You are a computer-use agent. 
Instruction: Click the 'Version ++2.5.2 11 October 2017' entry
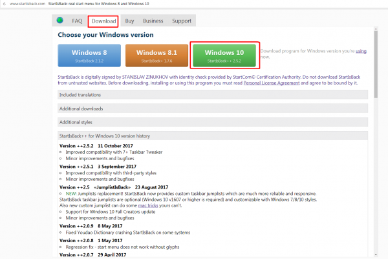pos(96,146)
